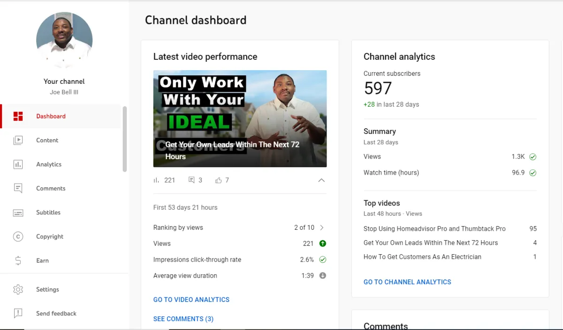Click the Send feedback exclamation icon
Screen dimensions: 563x330
point(18,314)
